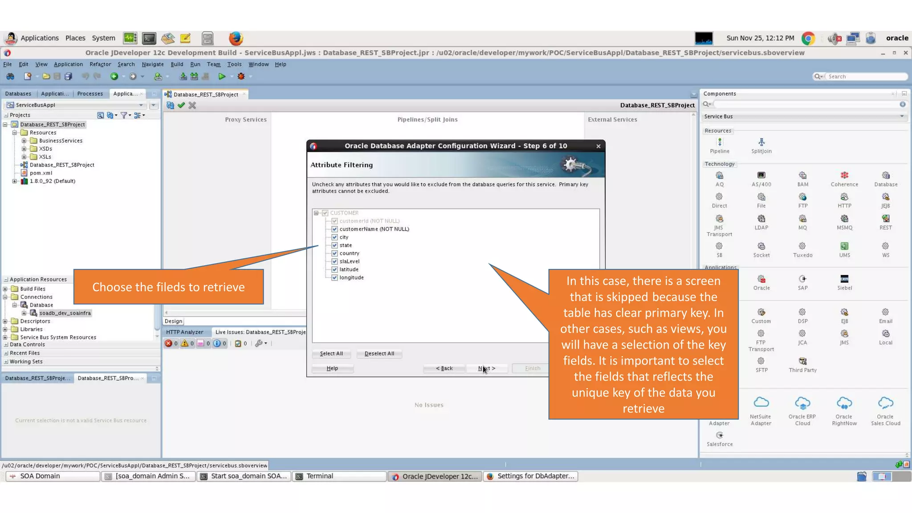The width and height of the screenshot is (912, 513).
Task: Switch to the Databases tab
Action: [18, 94]
